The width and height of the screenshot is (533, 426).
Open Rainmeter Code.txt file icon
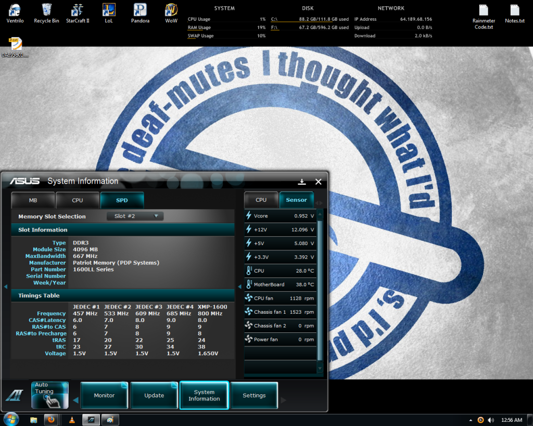[484, 17]
